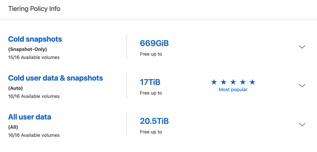The image size is (317, 152).
Task: Click the (Snapshot-Only) policy label
Action: pos(28,49)
